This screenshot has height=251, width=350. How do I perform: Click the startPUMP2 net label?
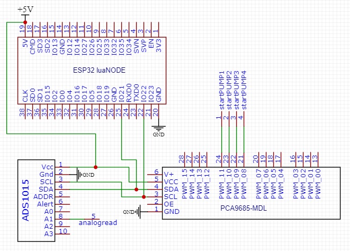[229, 90]
